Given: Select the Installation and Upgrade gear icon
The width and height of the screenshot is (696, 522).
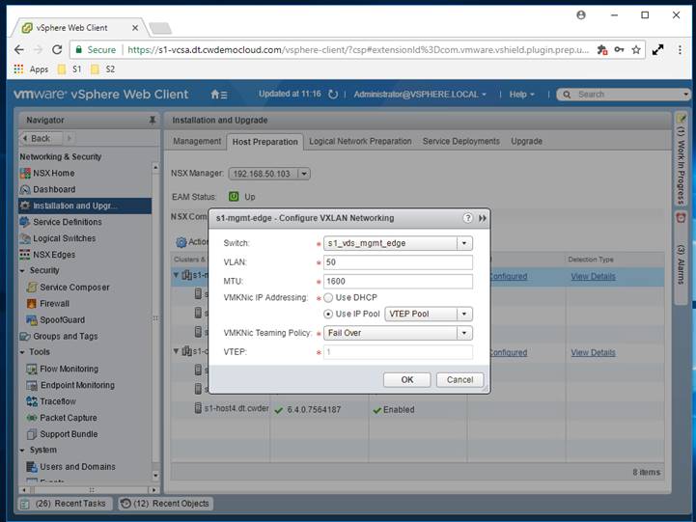Looking at the screenshot, I should (x=25, y=206).
